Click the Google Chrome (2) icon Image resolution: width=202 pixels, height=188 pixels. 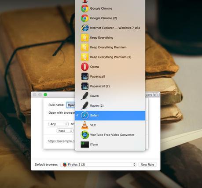(x=85, y=18)
